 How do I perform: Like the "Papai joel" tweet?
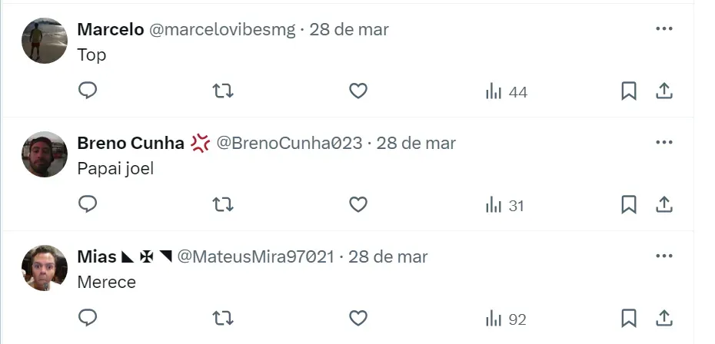[358, 204]
